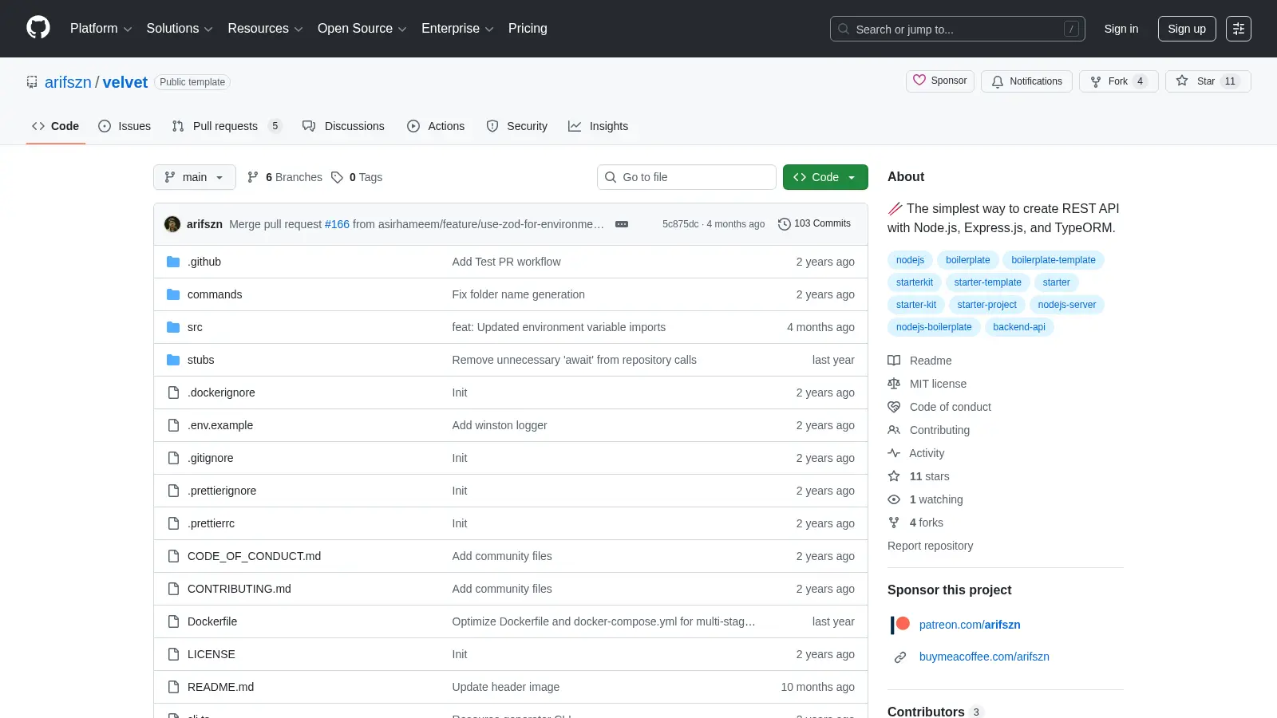Open the README.md file

pyautogui.click(x=220, y=687)
